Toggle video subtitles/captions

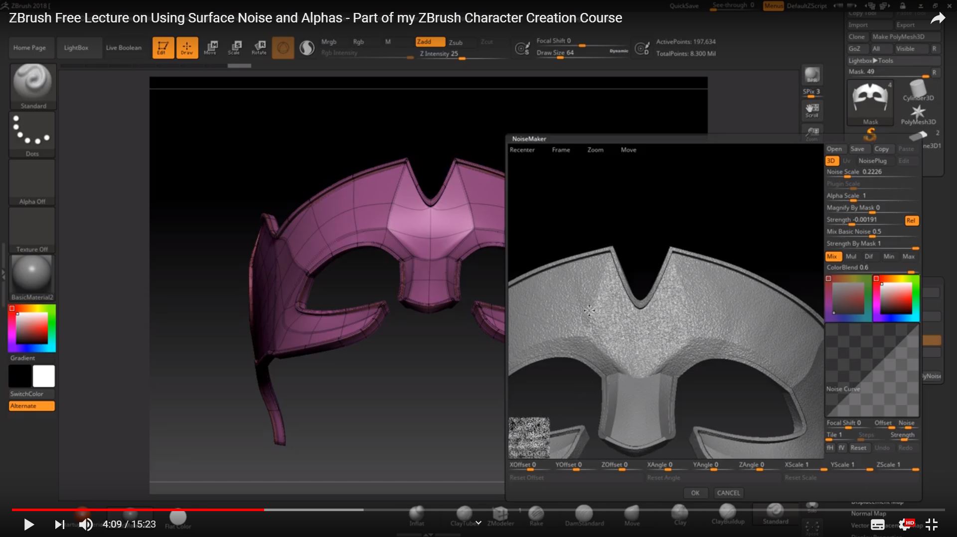[878, 524]
